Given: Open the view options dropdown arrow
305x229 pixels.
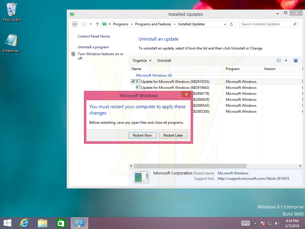Looking at the screenshot, I should (286, 61).
